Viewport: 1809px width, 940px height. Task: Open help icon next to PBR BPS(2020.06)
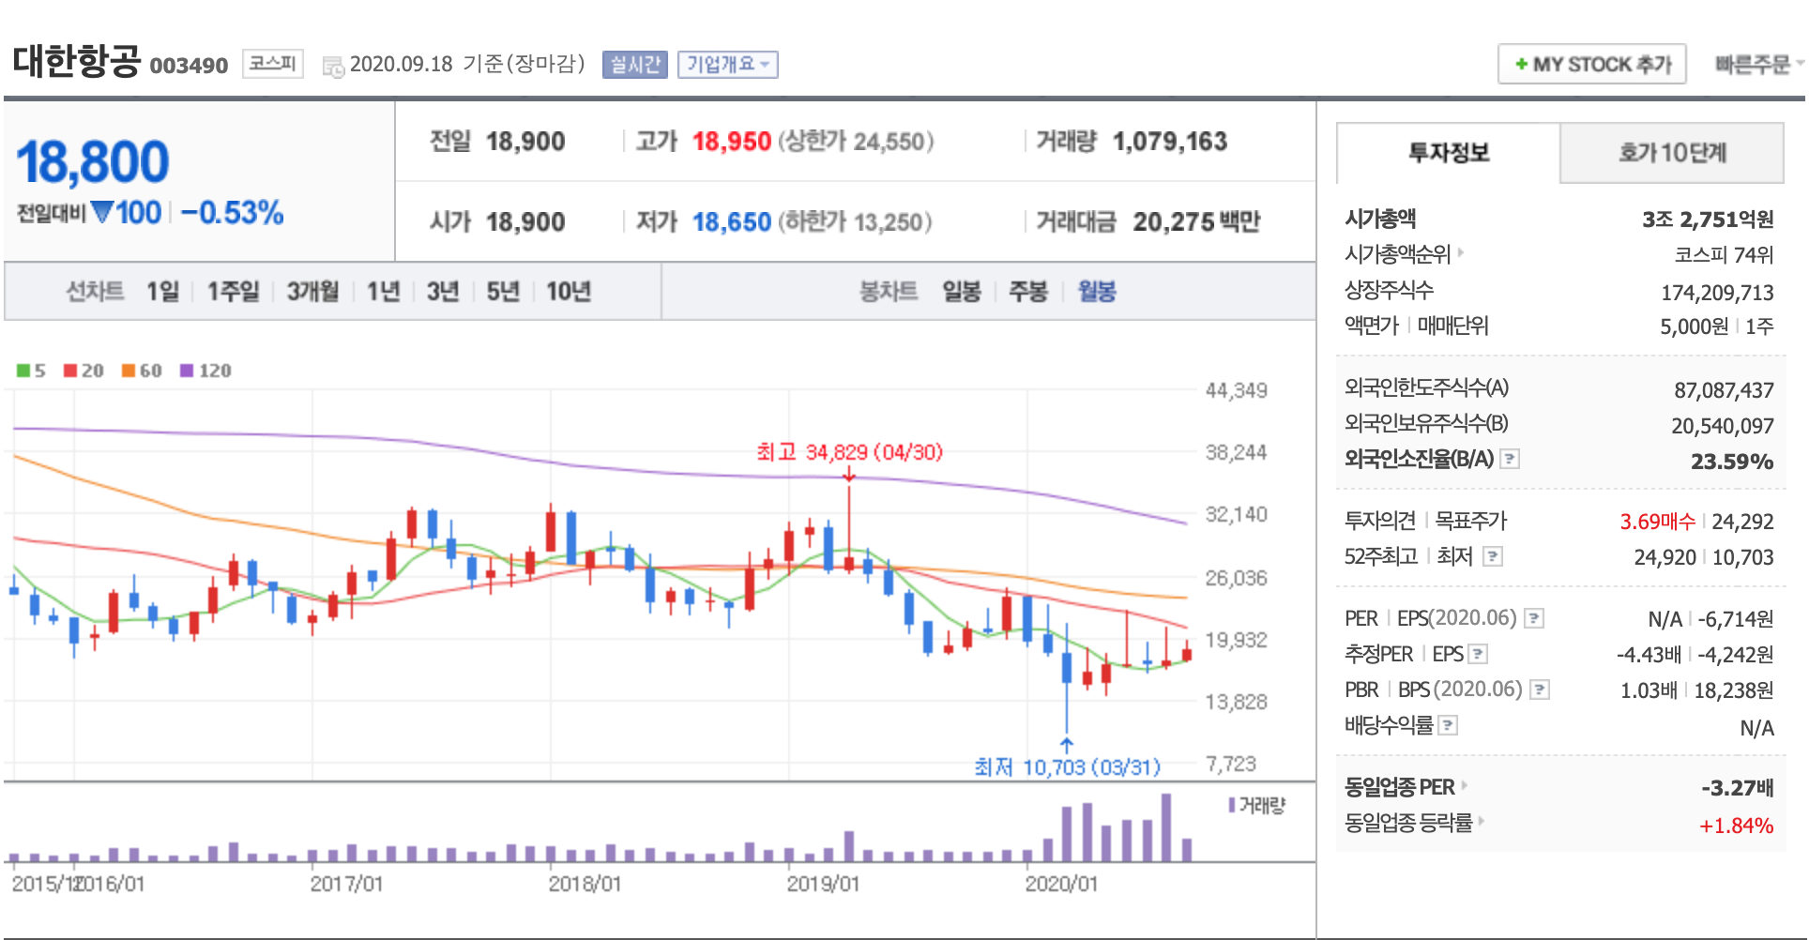tap(1540, 690)
